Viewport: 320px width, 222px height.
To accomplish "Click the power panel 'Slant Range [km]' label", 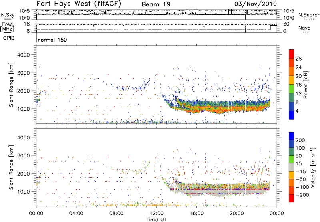I will [11, 85].
